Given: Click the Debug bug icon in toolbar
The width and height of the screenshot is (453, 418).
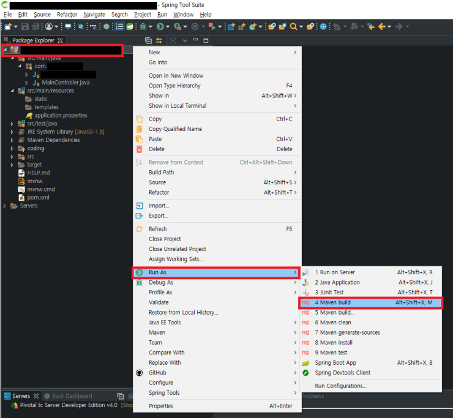Looking at the screenshot, I should (x=143, y=27).
